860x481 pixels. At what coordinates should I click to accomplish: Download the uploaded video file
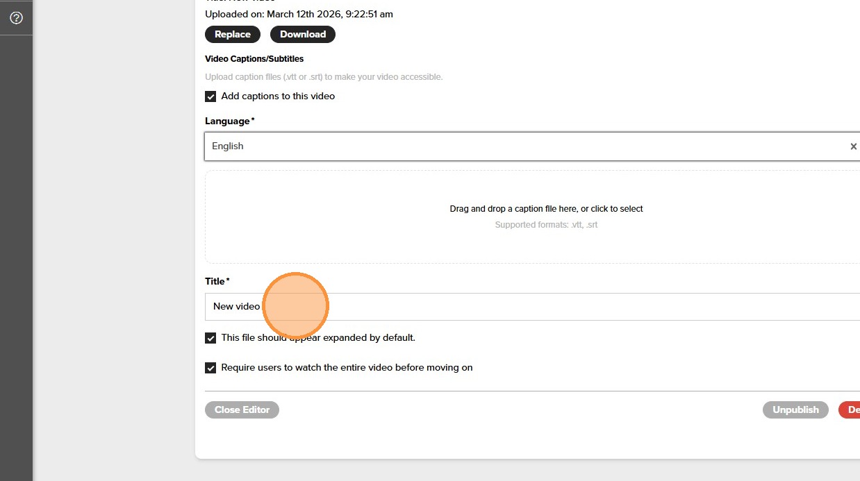pyautogui.click(x=302, y=34)
